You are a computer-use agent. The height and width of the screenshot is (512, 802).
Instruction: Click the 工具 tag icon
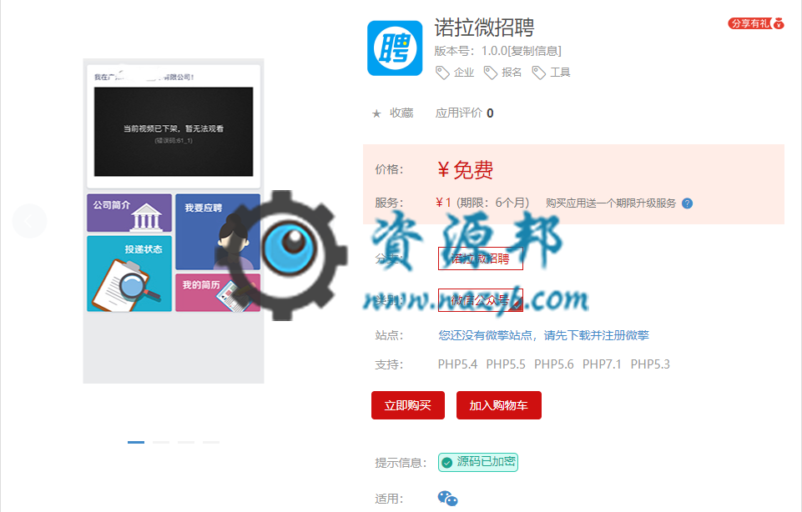click(538, 73)
